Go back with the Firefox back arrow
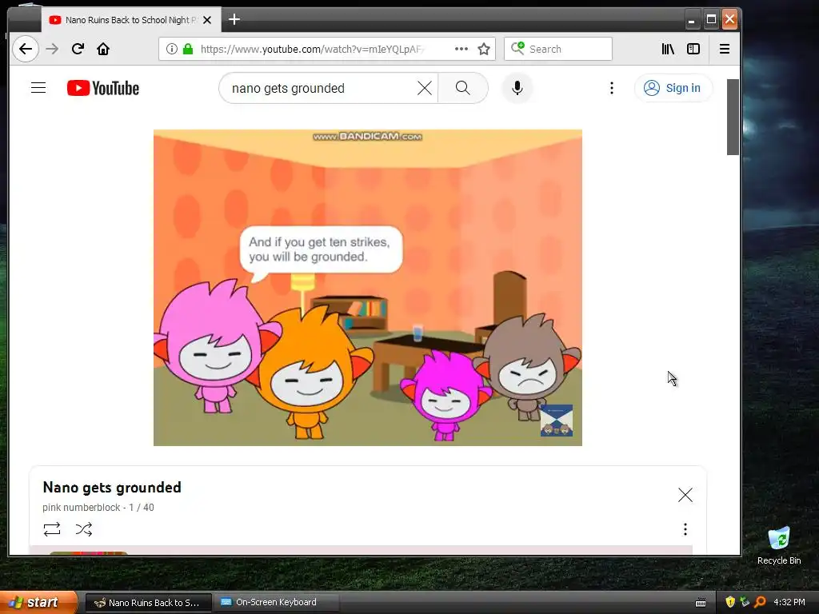Image resolution: width=819 pixels, height=614 pixels. point(25,49)
